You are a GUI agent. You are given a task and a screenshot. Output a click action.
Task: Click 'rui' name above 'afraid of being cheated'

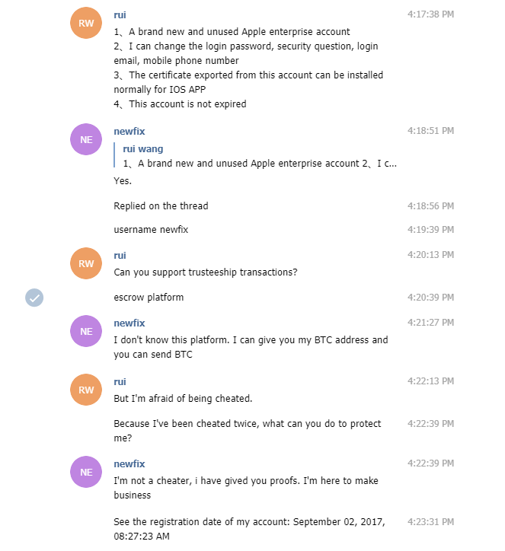(x=120, y=381)
